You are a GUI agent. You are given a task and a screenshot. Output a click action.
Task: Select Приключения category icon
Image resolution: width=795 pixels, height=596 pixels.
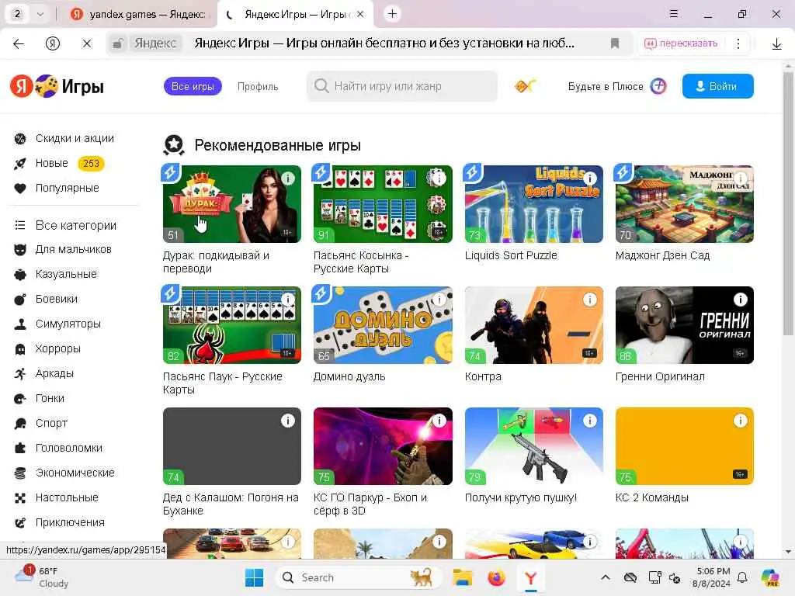pyautogui.click(x=19, y=523)
